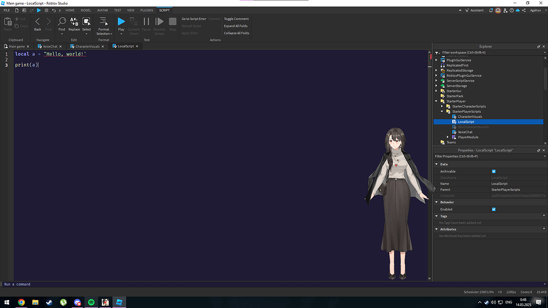Open the PLUGINS ribbon tab
This screenshot has height=308, width=548.
click(x=146, y=10)
